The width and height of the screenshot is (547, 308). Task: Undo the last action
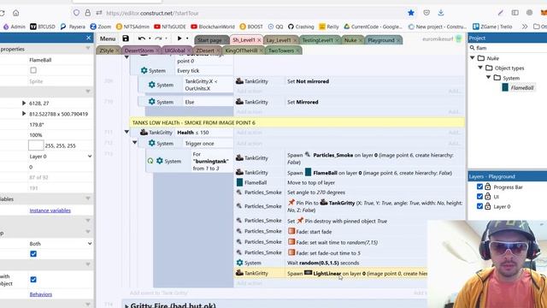click(141, 38)
